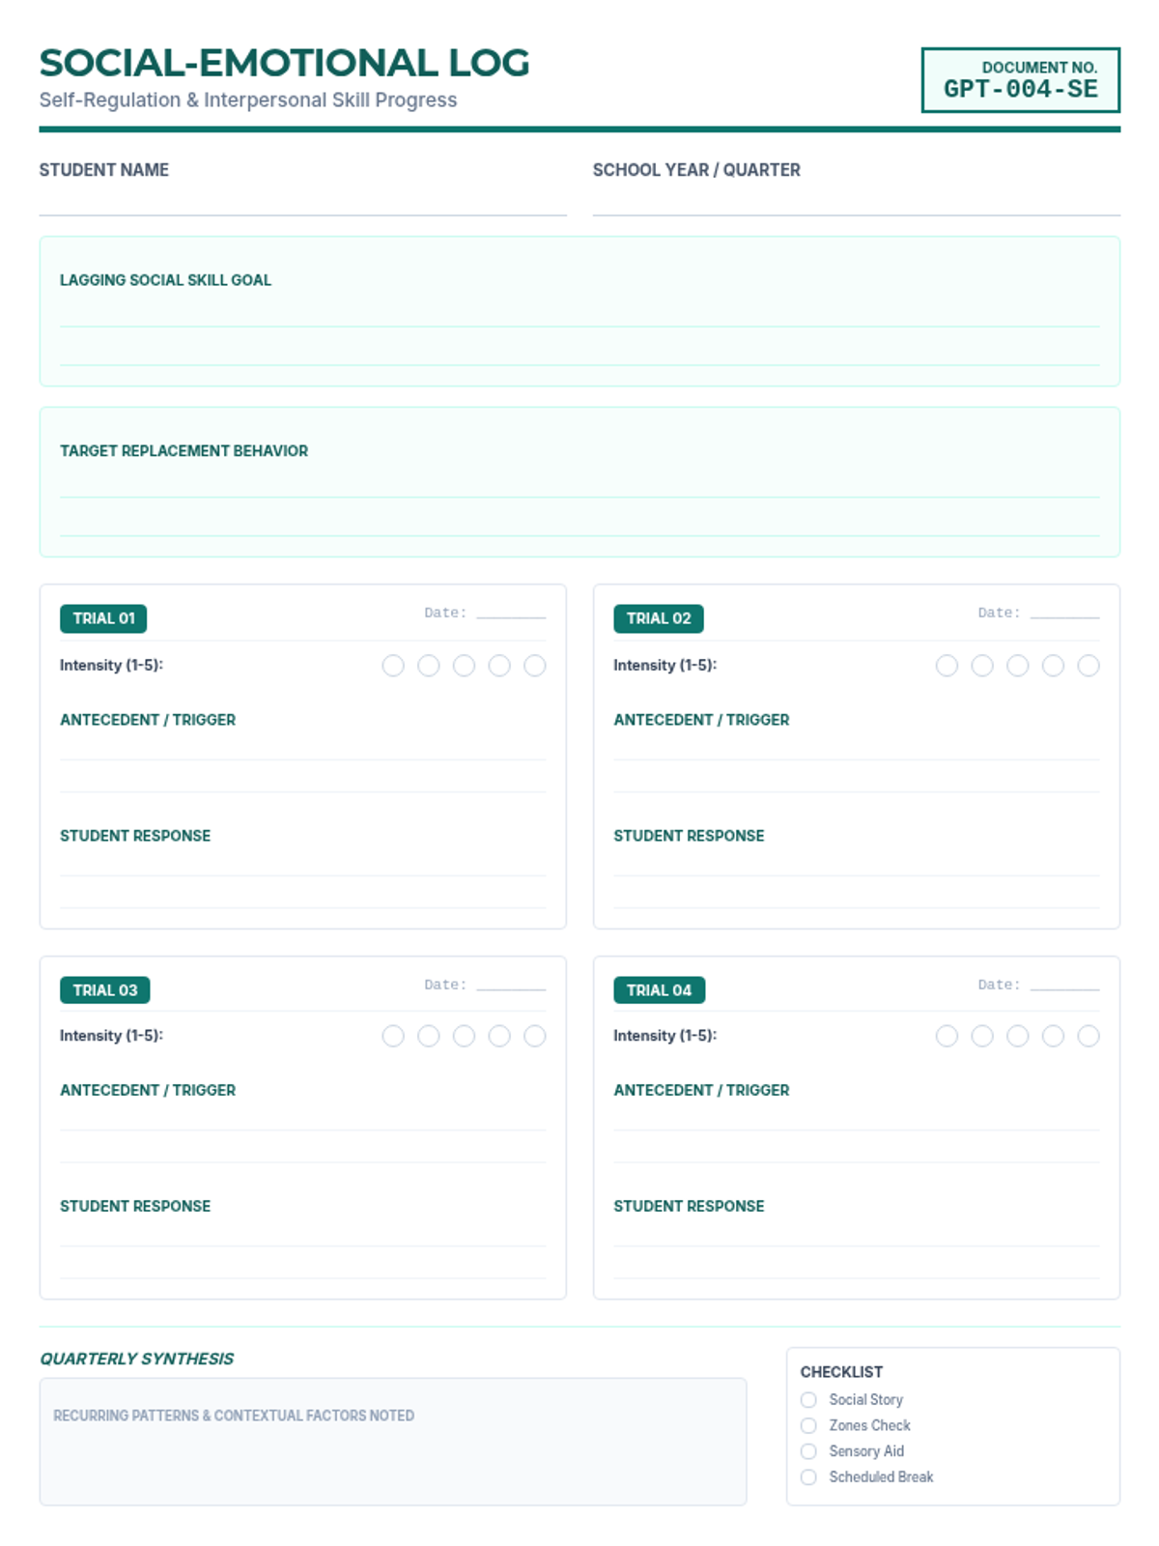
Task: Enter the Trial 04 Date line
Action: tap(1064, 984)
